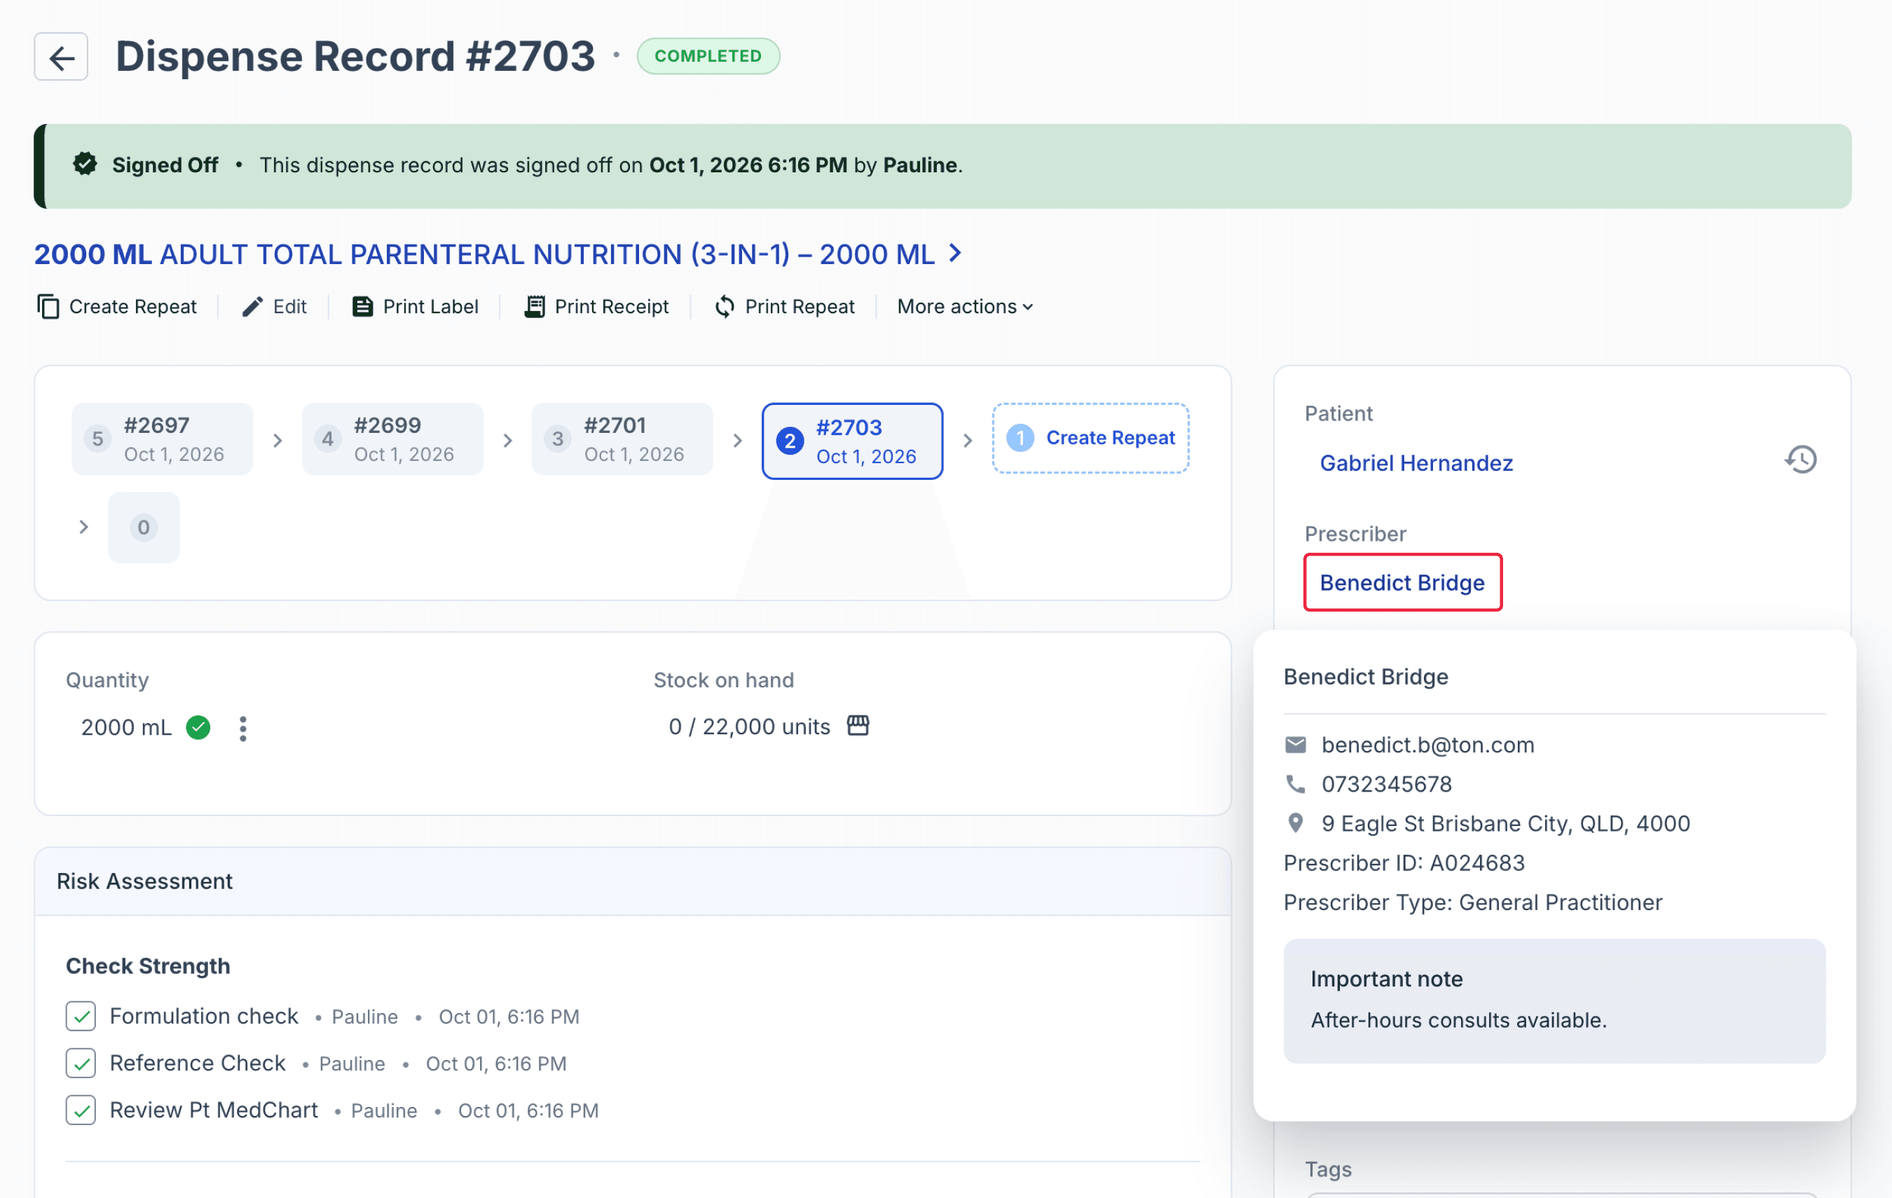Click the prescriber phone icon

tap(1296, 783)
